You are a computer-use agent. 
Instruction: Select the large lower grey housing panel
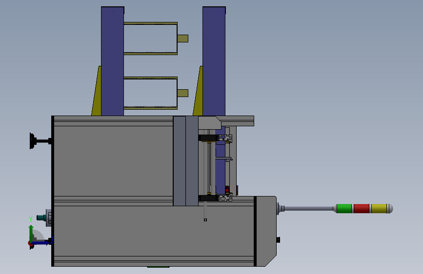[154, 231]
